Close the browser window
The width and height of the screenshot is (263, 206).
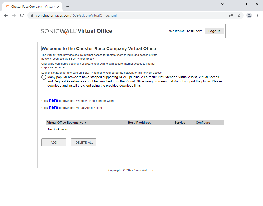(x=257, y=4)
